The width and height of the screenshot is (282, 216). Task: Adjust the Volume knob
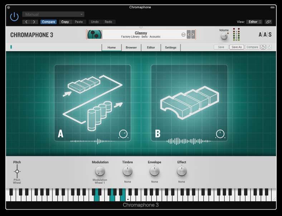pos(224,37)
